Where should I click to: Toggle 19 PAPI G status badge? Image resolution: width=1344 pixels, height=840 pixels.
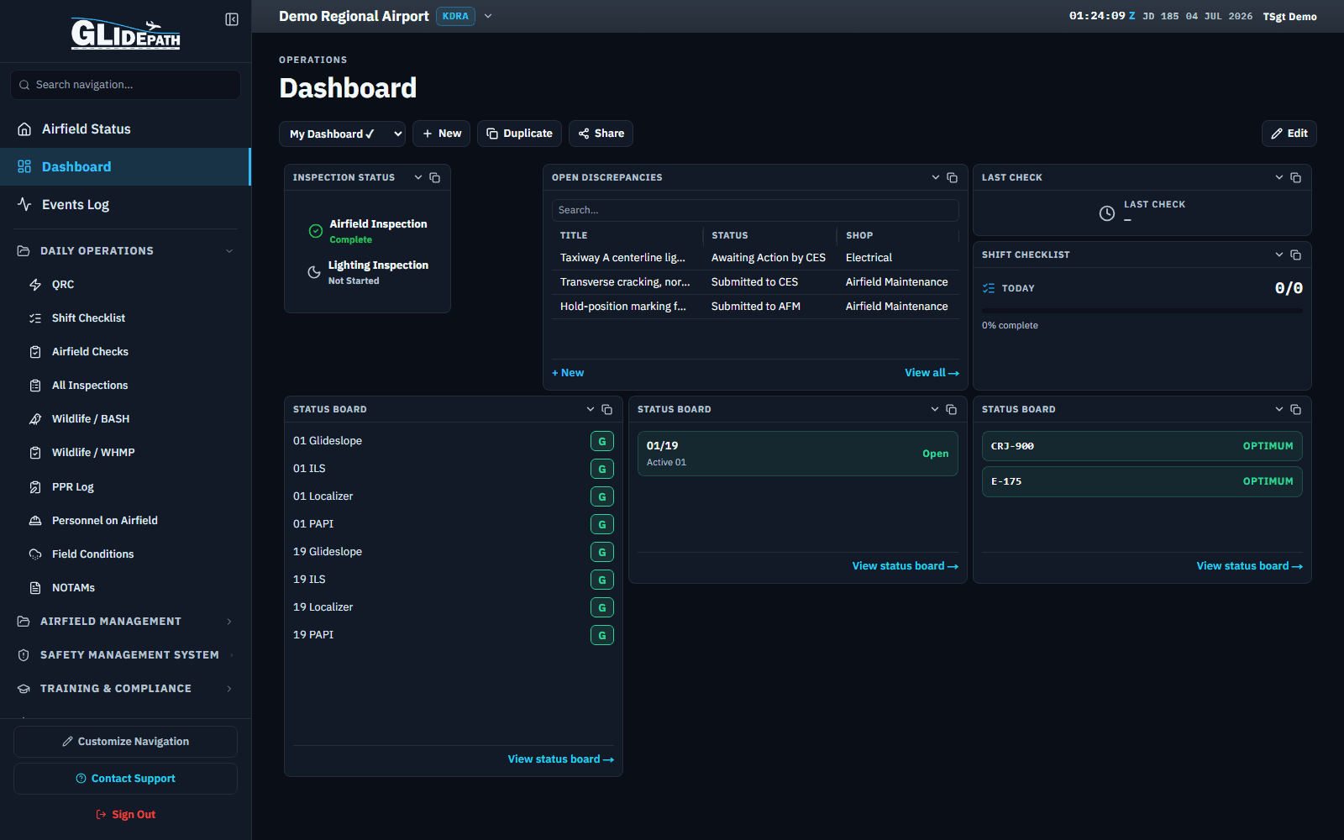602,635
